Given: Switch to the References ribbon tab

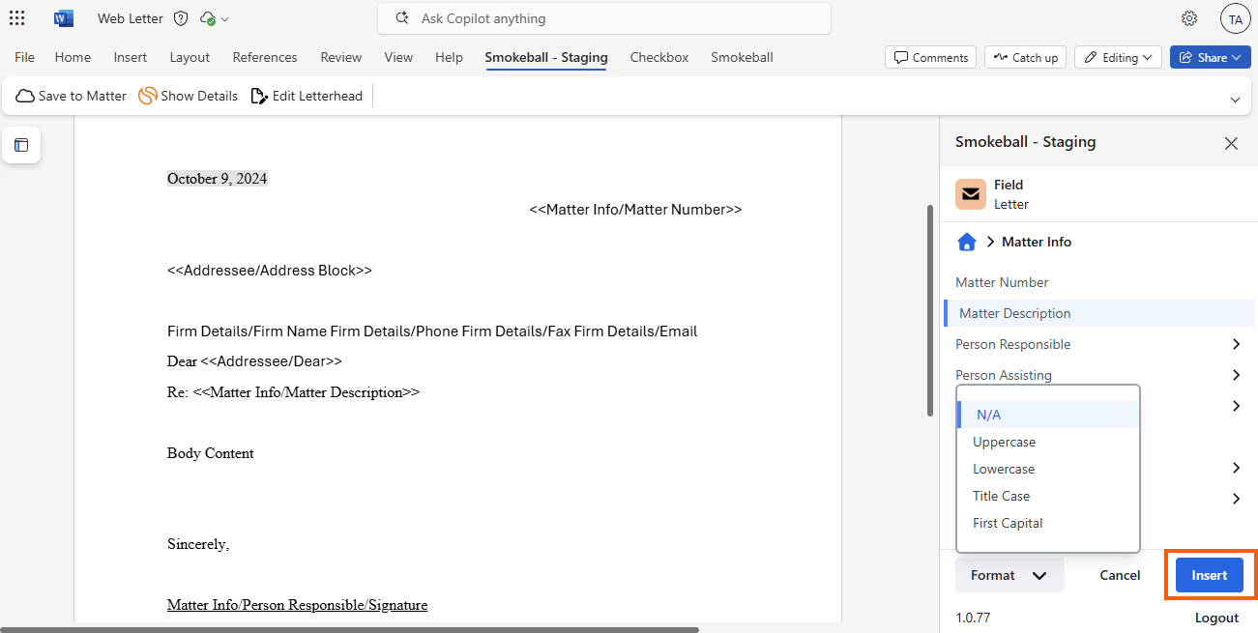Looking at the screenshot, I should coord(265,57).
